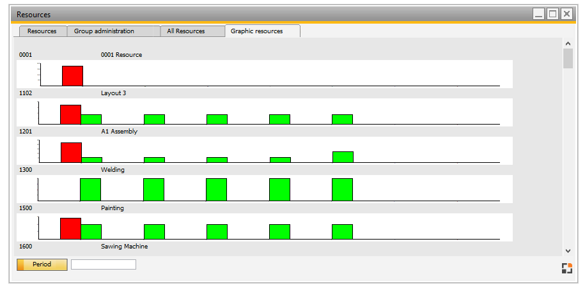
Task: Close the Resources window
Action: 566,13
